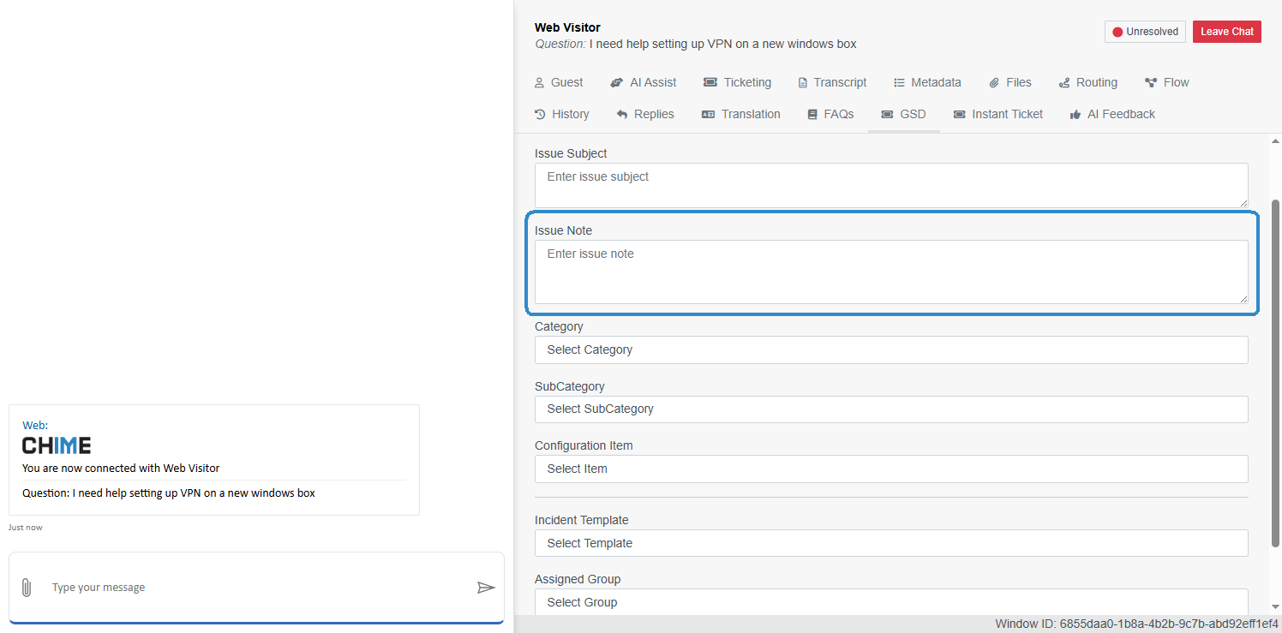Send the message with the arrow icon
Screen dimensions: 1282x633
point(486,588)
